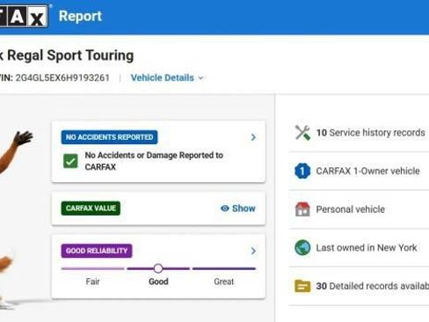Click '30 Detailed records available' text
Viewport: 429px width, 322px height.
[373, 286]
